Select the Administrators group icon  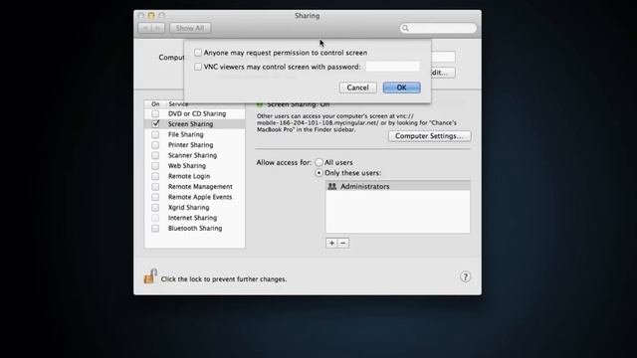click(332, 186)
